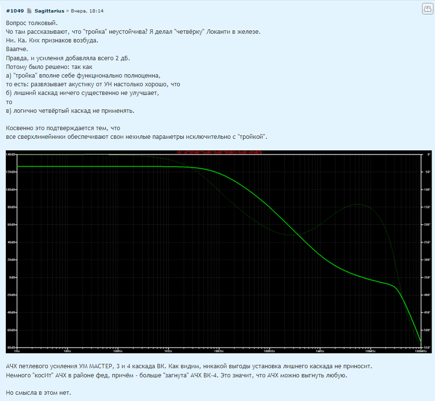
Task: Click the '100dB' label on the plot's gain axis
Action: click(x=11, y=190)
